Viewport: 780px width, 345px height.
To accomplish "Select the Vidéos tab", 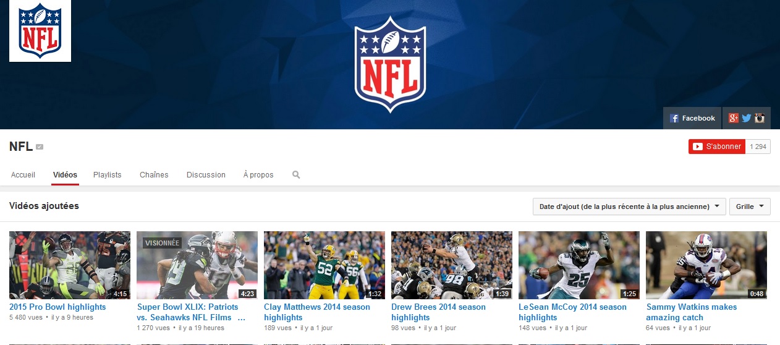I will (65, 175).
